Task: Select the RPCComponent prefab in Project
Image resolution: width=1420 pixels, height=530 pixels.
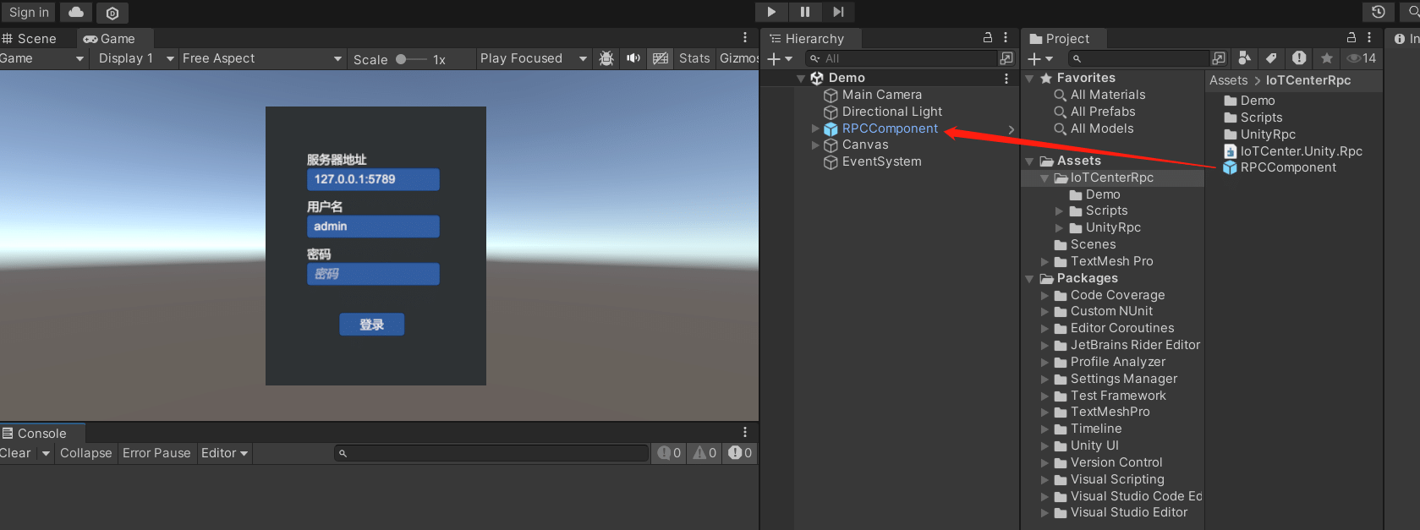Action: [1287, 167]
